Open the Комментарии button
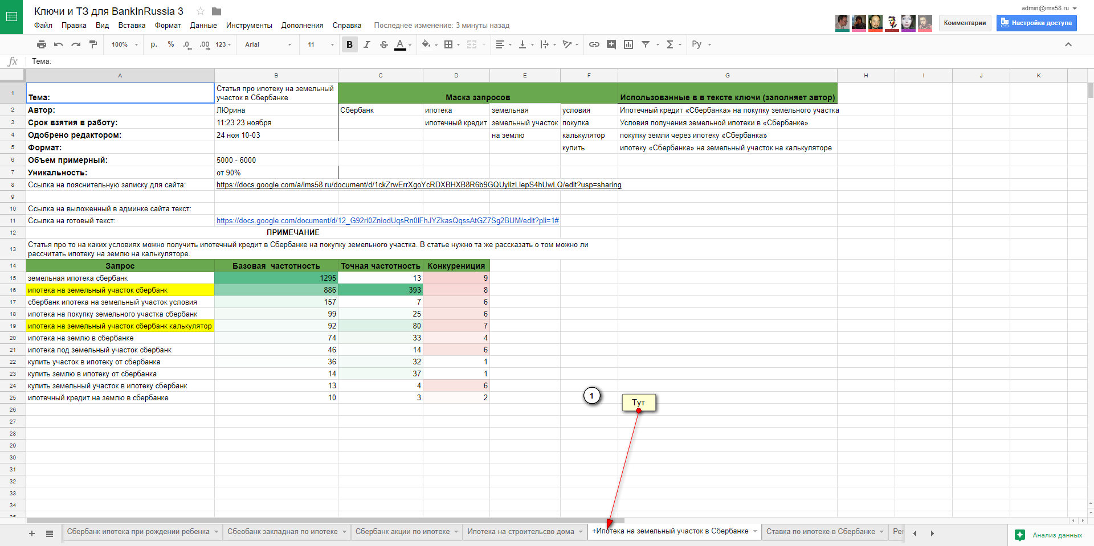Image resolution: width=1094 pixels, height=546 pixels. click(964, 23)
